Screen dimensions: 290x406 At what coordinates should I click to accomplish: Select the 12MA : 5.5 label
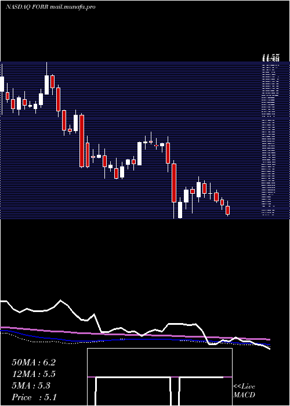point(34,374)
